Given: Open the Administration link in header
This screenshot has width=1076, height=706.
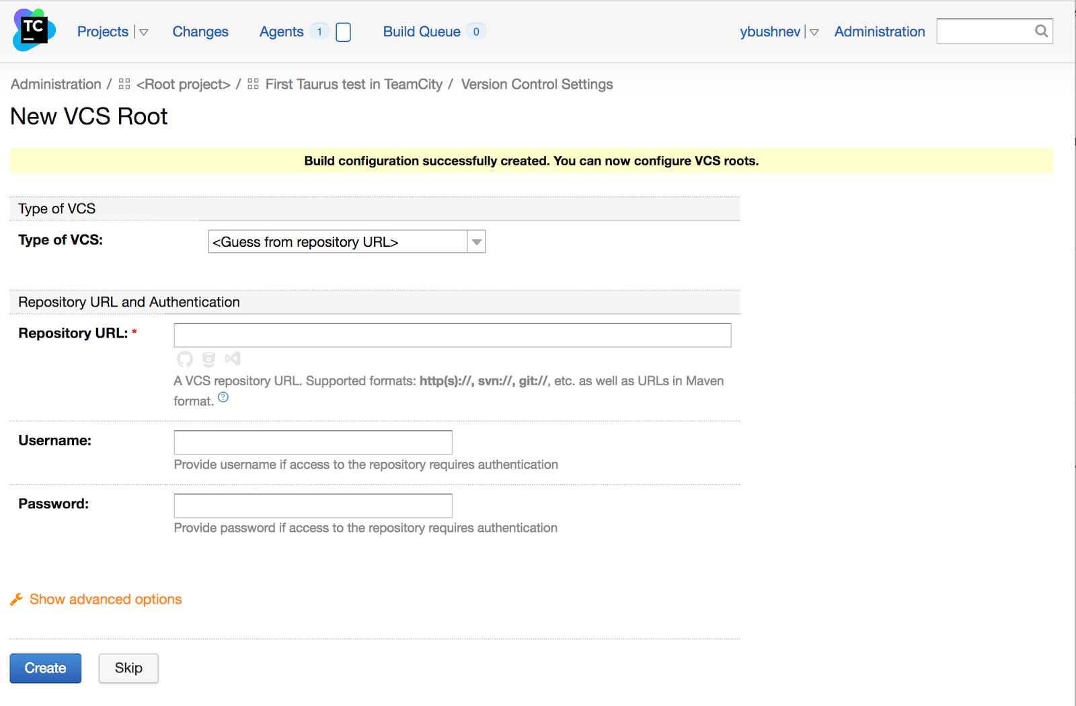Looking at the screenshot, I should [880, 32].
